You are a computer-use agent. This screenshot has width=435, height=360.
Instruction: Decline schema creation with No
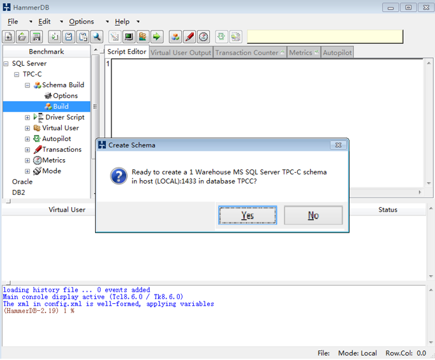click(x=313, y=215)
